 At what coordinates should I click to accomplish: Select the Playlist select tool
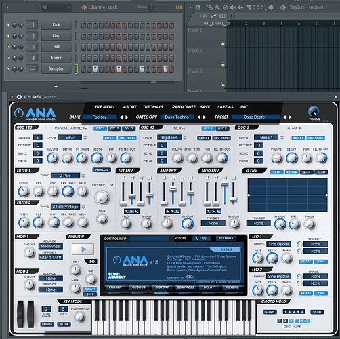pyautogui.click(x=256, y=7)
